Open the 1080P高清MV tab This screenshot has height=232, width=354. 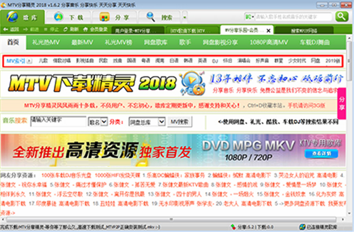(268, 42)
